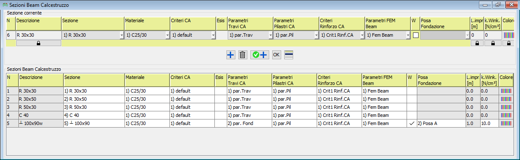Click the window icon in title bar

tap(5, 5)
